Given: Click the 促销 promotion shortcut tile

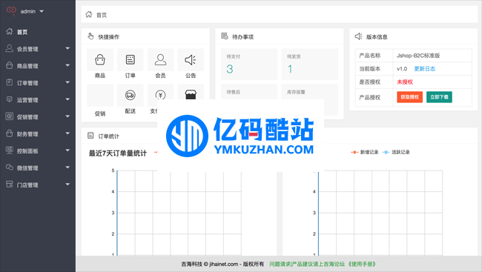Looking at the screenshot, I should [100, 101].
